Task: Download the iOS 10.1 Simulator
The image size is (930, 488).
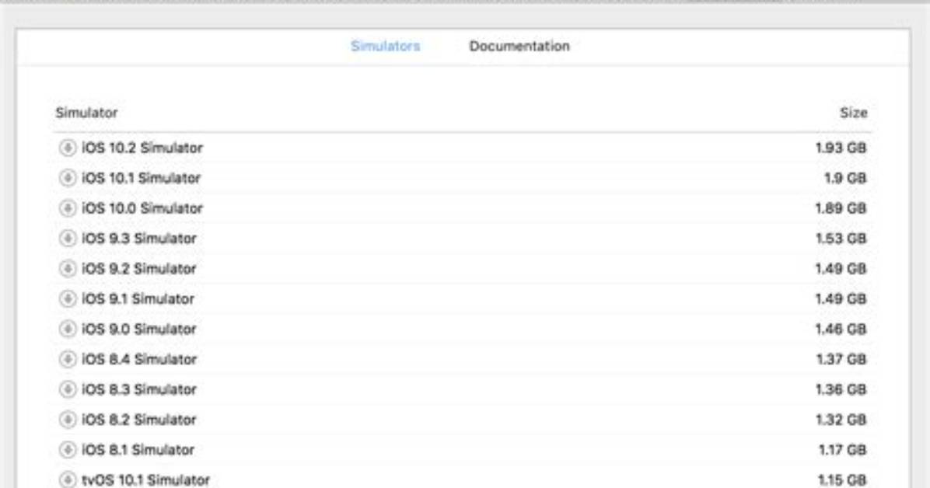Action: coord(68,178)
